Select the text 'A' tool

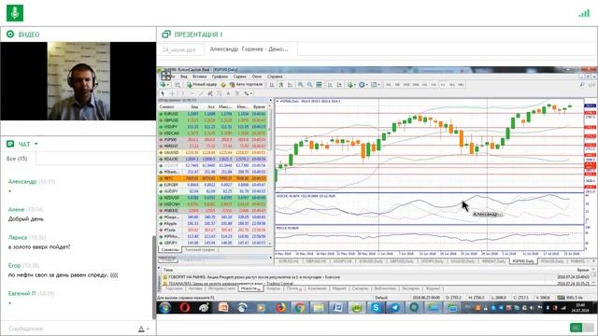228,93
